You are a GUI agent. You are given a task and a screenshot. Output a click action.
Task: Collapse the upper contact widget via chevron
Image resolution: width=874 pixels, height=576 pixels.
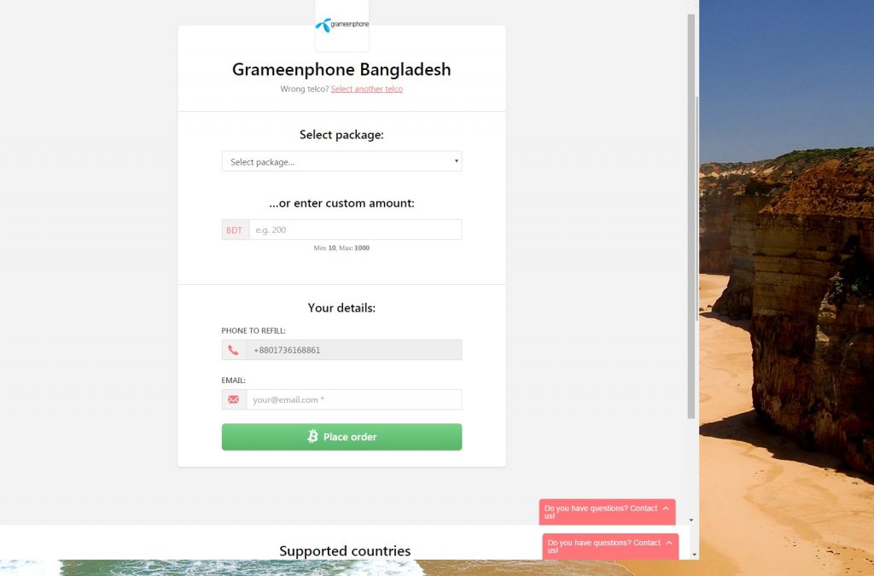(x=666, y=508)
